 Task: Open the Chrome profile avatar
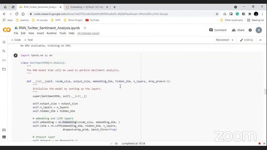coord(256,14)
